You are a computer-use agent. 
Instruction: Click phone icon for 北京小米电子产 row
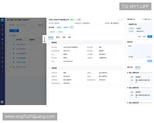14,44
